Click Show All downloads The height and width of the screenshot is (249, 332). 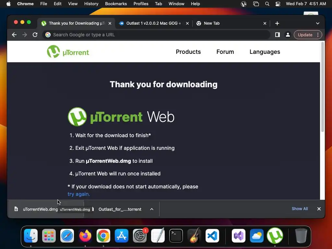300,209
